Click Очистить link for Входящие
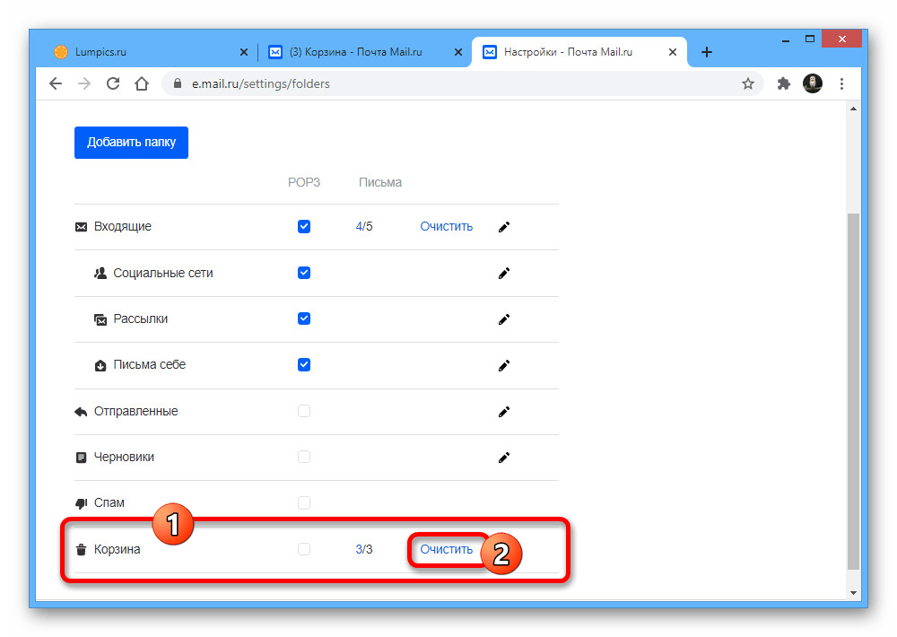The image size is (897, 637). (x=446, y=227)
